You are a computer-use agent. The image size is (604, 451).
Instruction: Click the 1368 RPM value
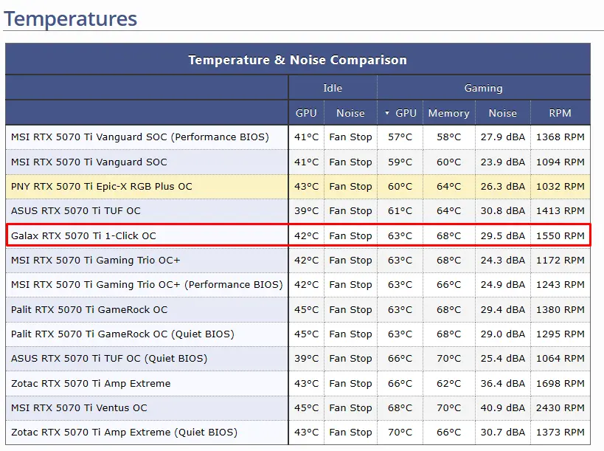pyautogui.click(x=560, y=137)
